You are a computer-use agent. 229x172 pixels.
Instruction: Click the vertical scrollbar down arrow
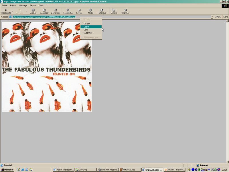tap(227, 162)
